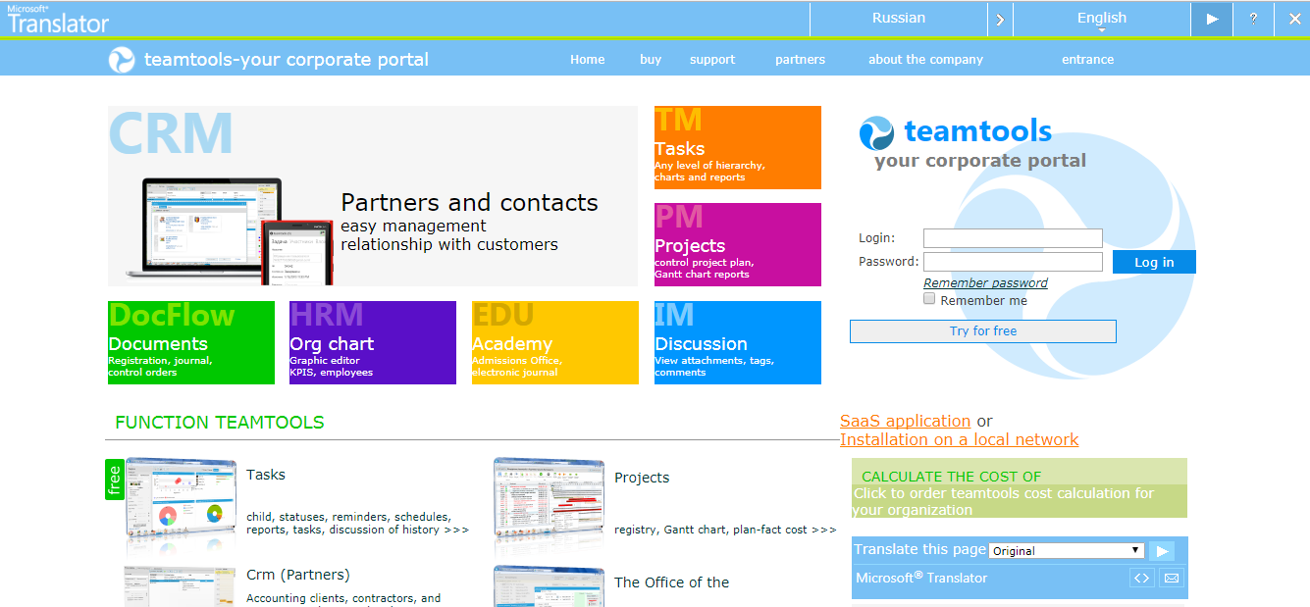This screenshot has height=607, width=1310.
Task: Open the CRM Partners and contacts tile
Action: (x=373, y=196)
